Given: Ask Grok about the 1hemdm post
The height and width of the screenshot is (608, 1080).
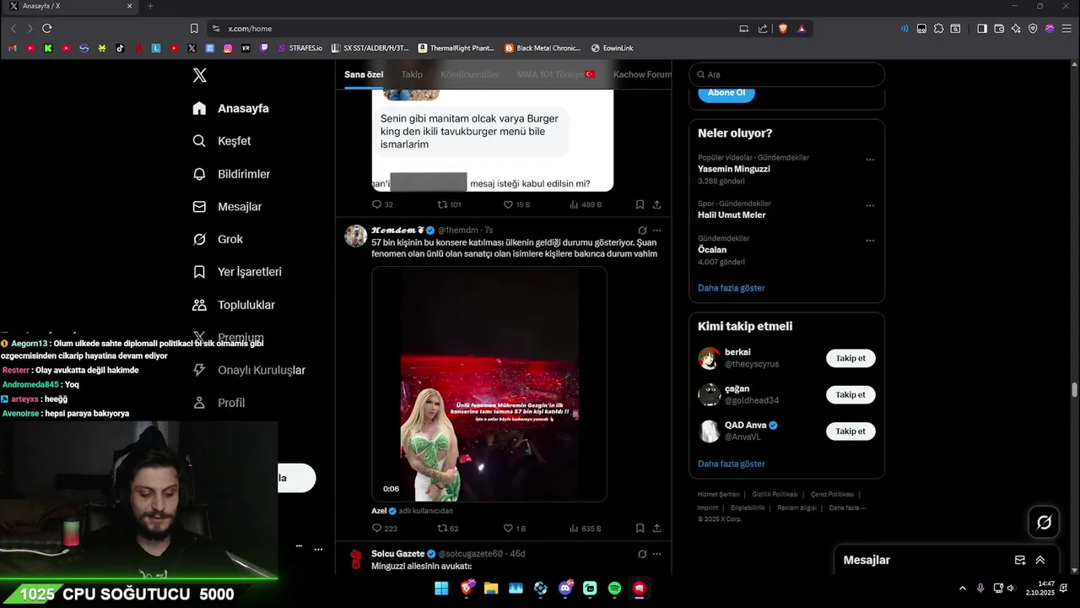Looking at the screenshot, I should point(642,230).
